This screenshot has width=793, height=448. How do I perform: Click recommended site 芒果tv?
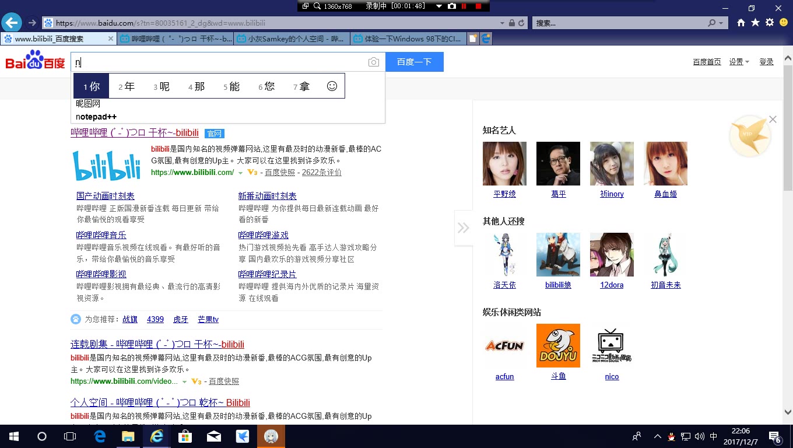(208, 320)
